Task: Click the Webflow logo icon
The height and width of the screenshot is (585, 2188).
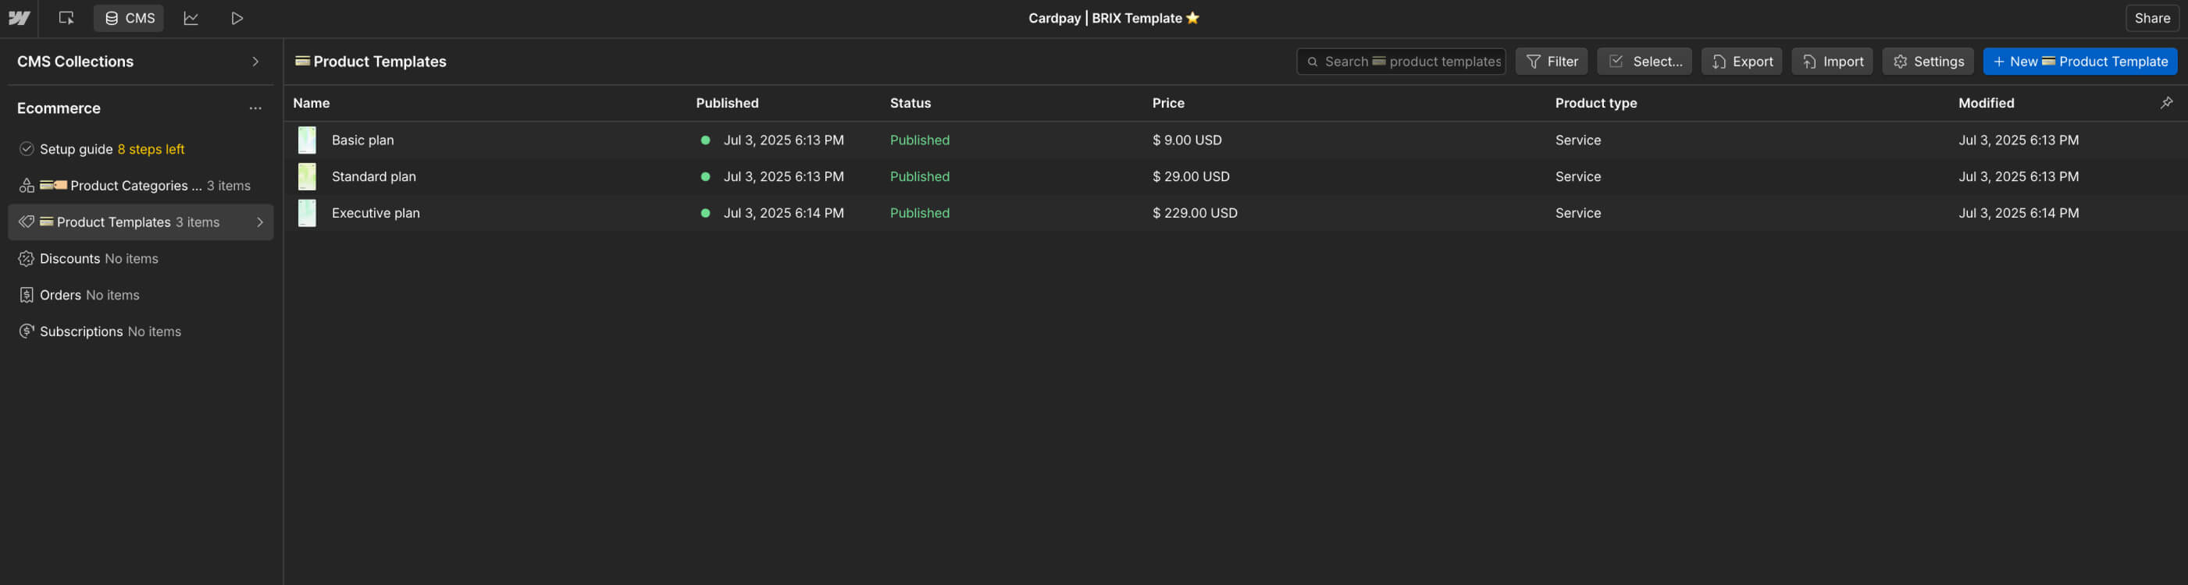Action: pyautogui.click(x=19, y=18)
